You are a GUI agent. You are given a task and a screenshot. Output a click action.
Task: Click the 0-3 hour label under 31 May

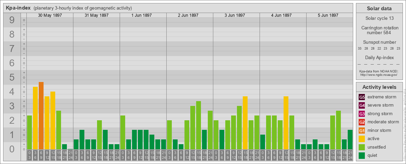pos(76,155)
